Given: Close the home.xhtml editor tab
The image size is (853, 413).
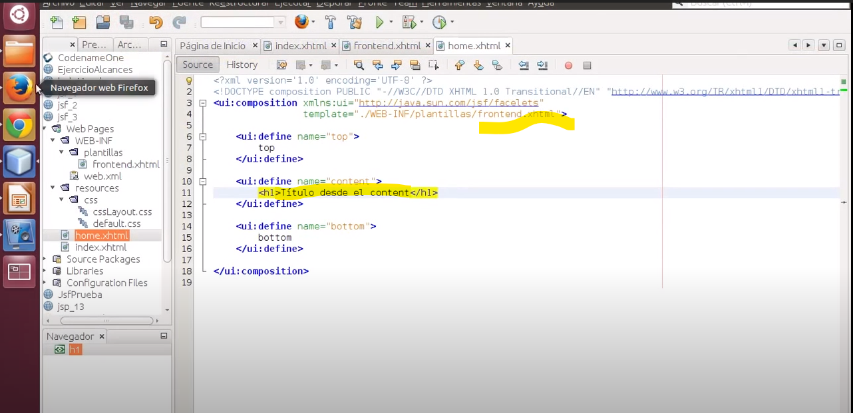Looking at the screenshot, I should (x=508, y=46).
